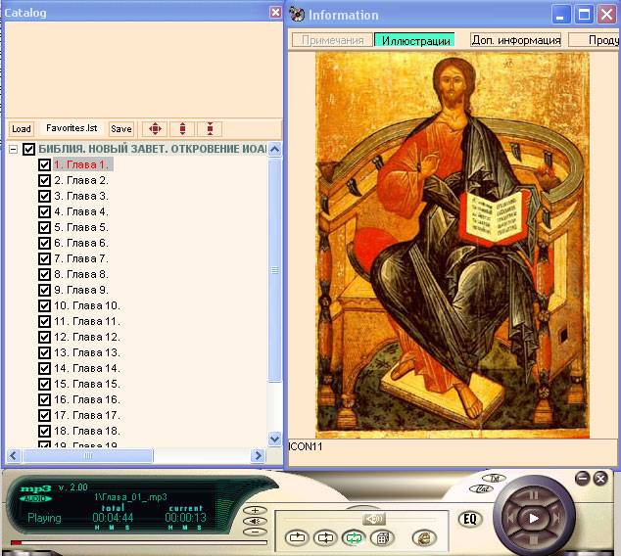
Task: Uncheck the checkbox for 13. Глава 13.
Action: tap(44, 352)
